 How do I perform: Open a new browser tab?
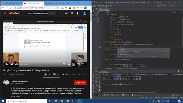tap(68, 4)
